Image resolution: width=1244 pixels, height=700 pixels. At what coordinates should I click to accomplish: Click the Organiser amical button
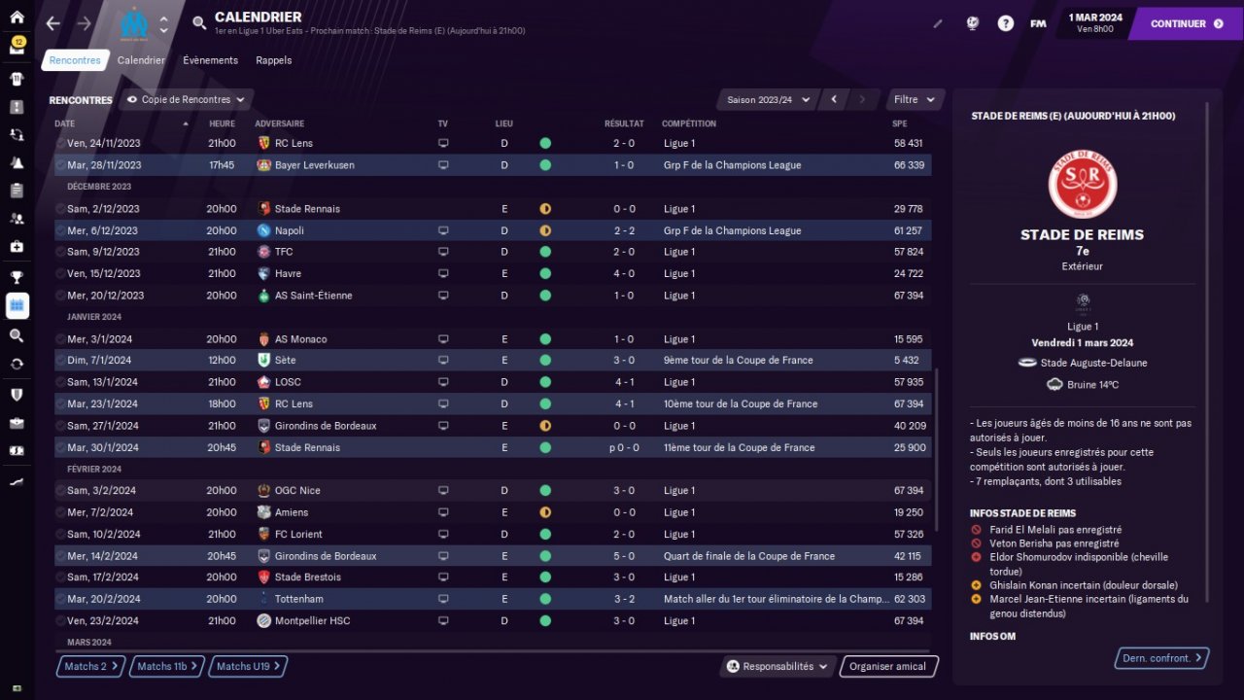click(890, 666)
